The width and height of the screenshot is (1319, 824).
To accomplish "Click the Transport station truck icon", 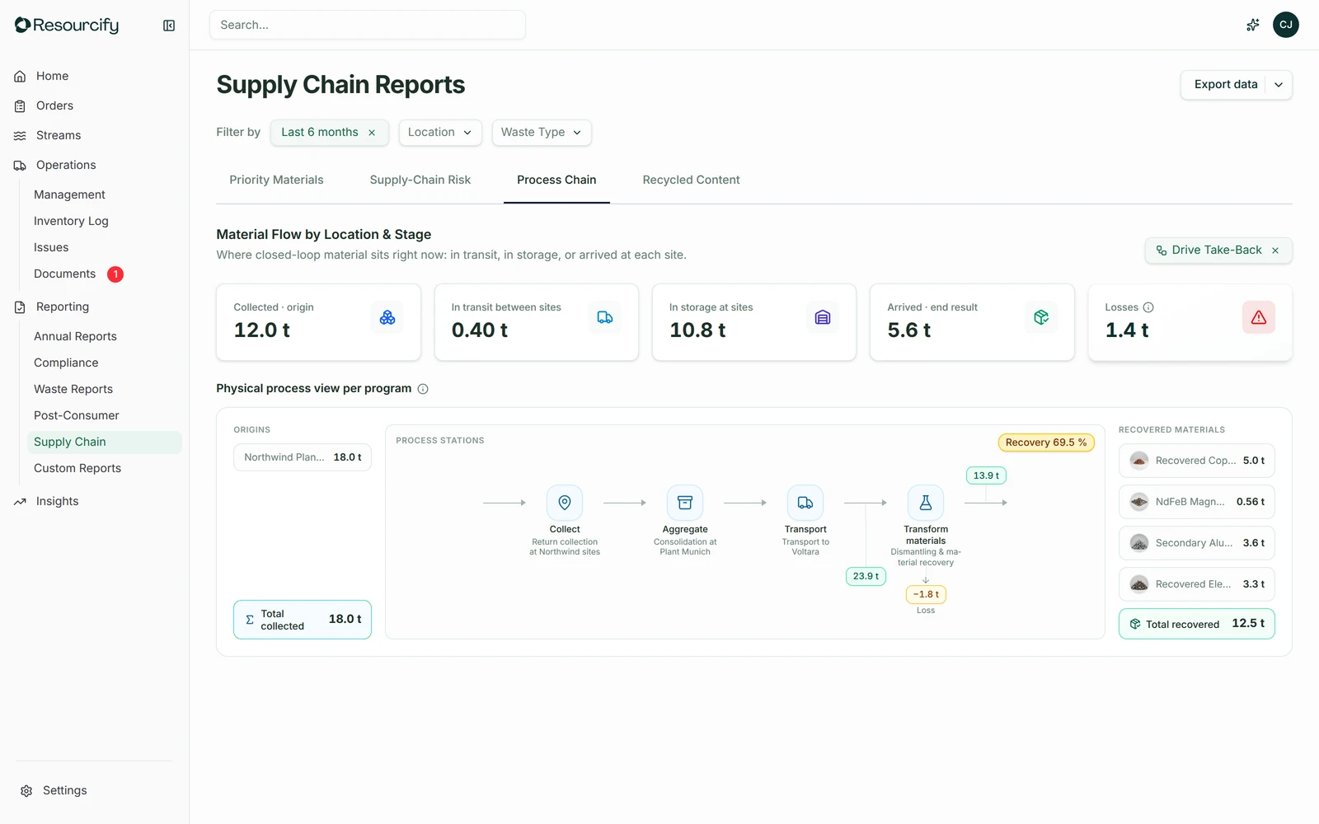I will (805, 503).
